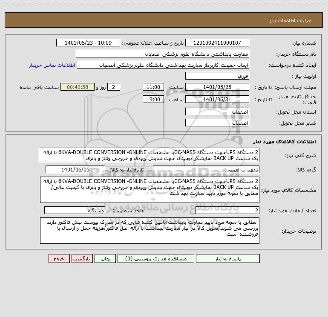Click the گروه کالا label
Image resolution: width=328 pixels, height=317 pixels.
(306, 170)
